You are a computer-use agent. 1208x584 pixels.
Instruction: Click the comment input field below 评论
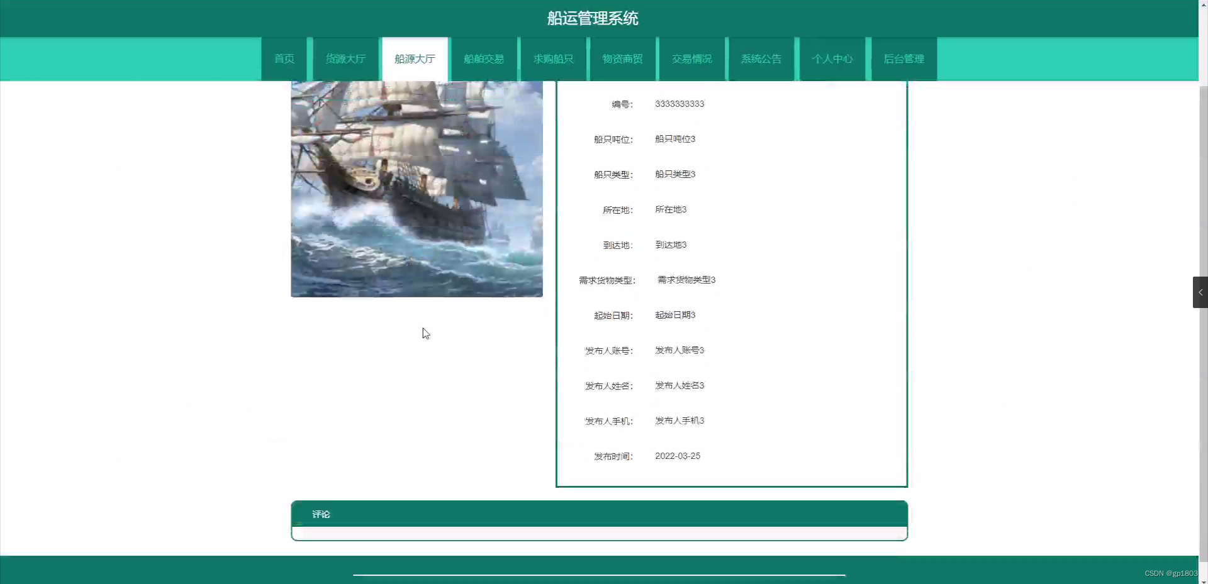click(x=598, y=534)
